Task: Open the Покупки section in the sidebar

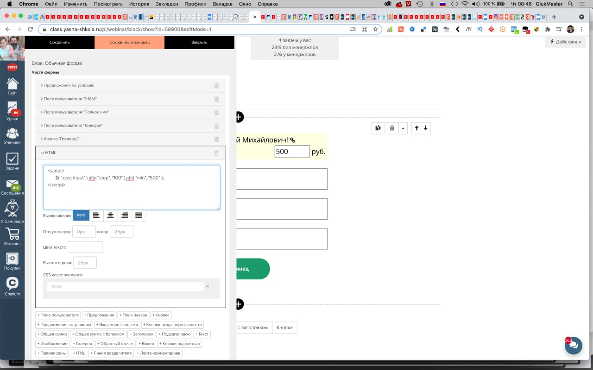Action: (12, 261)
